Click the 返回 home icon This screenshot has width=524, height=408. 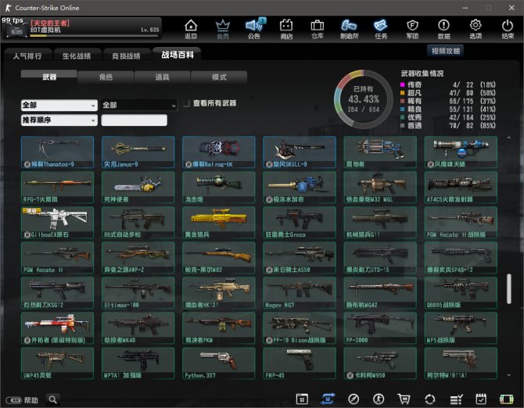point(191,29)
